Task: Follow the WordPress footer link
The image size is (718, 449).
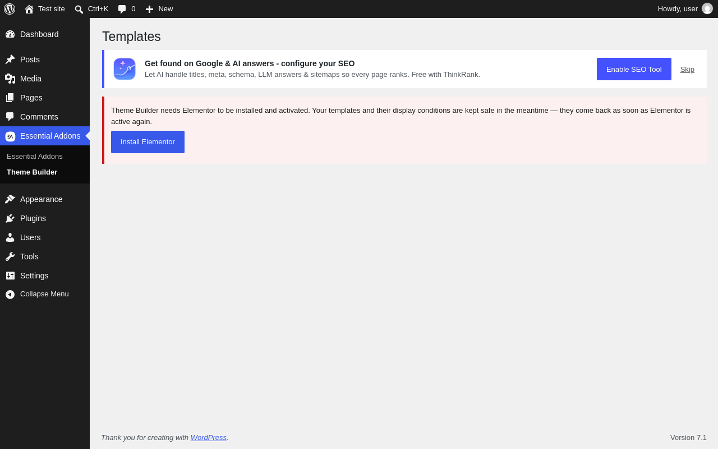Action: point(209,438)
